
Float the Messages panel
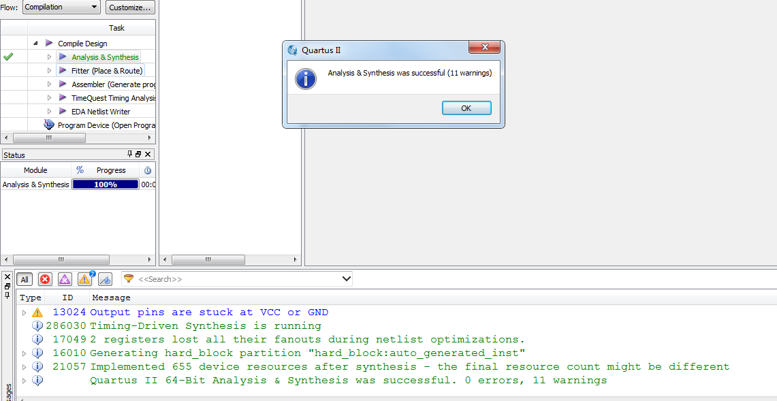pyautogui.click(x=7, y=286)
